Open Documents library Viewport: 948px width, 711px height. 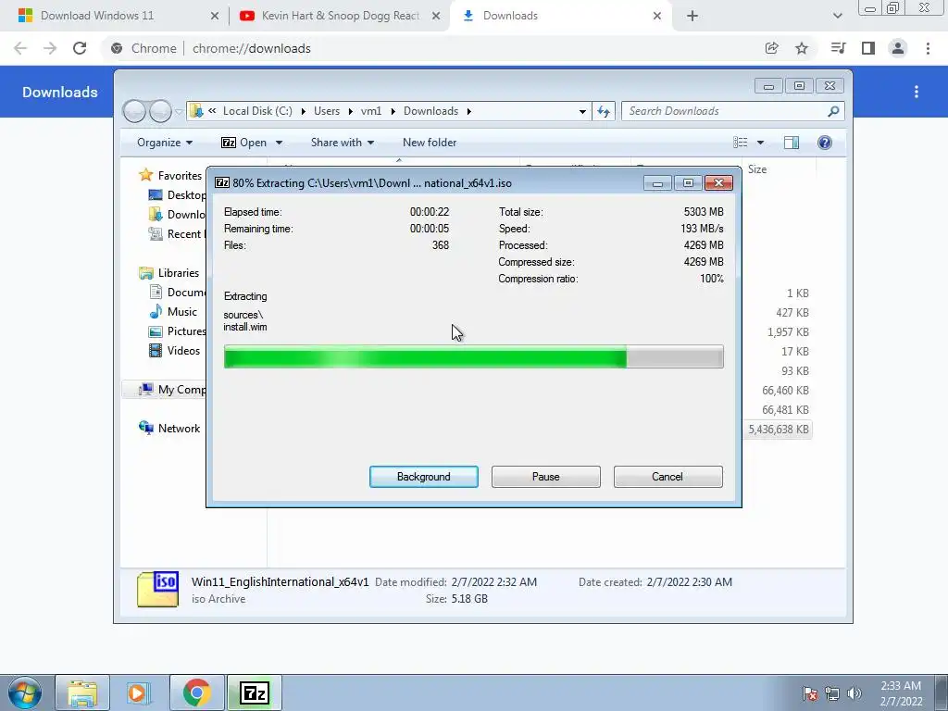pos(177,292)
